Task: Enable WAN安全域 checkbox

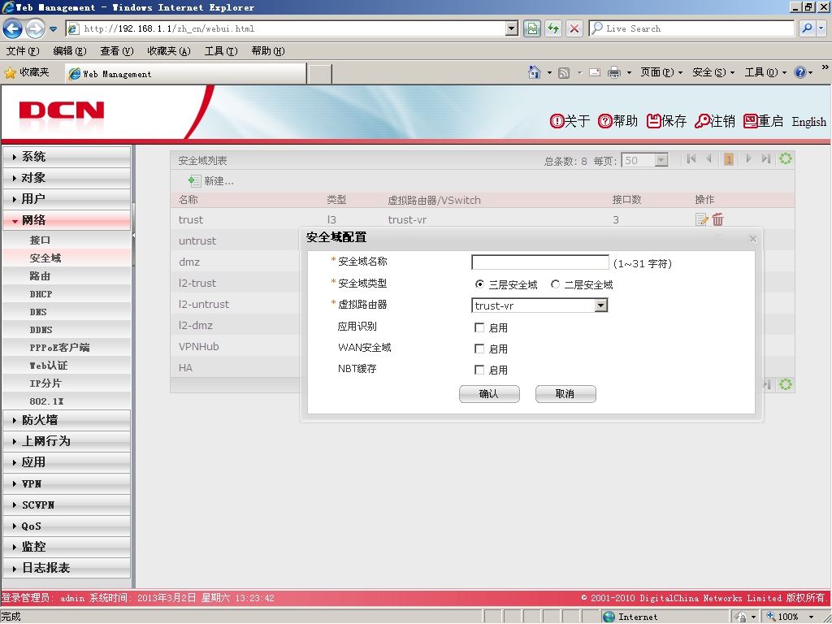Action: click(x=479, y=349)
